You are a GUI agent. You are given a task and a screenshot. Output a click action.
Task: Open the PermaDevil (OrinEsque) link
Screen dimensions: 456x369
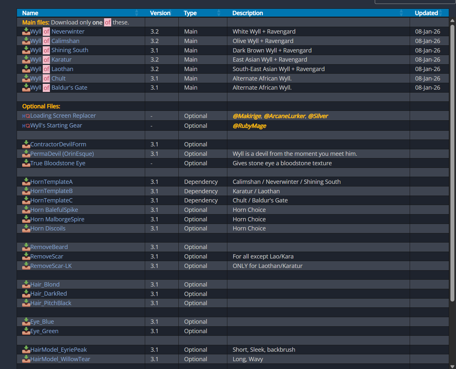coord(62,154)
